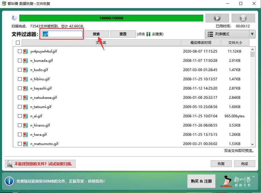Click the green pause icon in the hint text
The width and height of the screenshot is (261, 193).
click(x=148, y=34)
